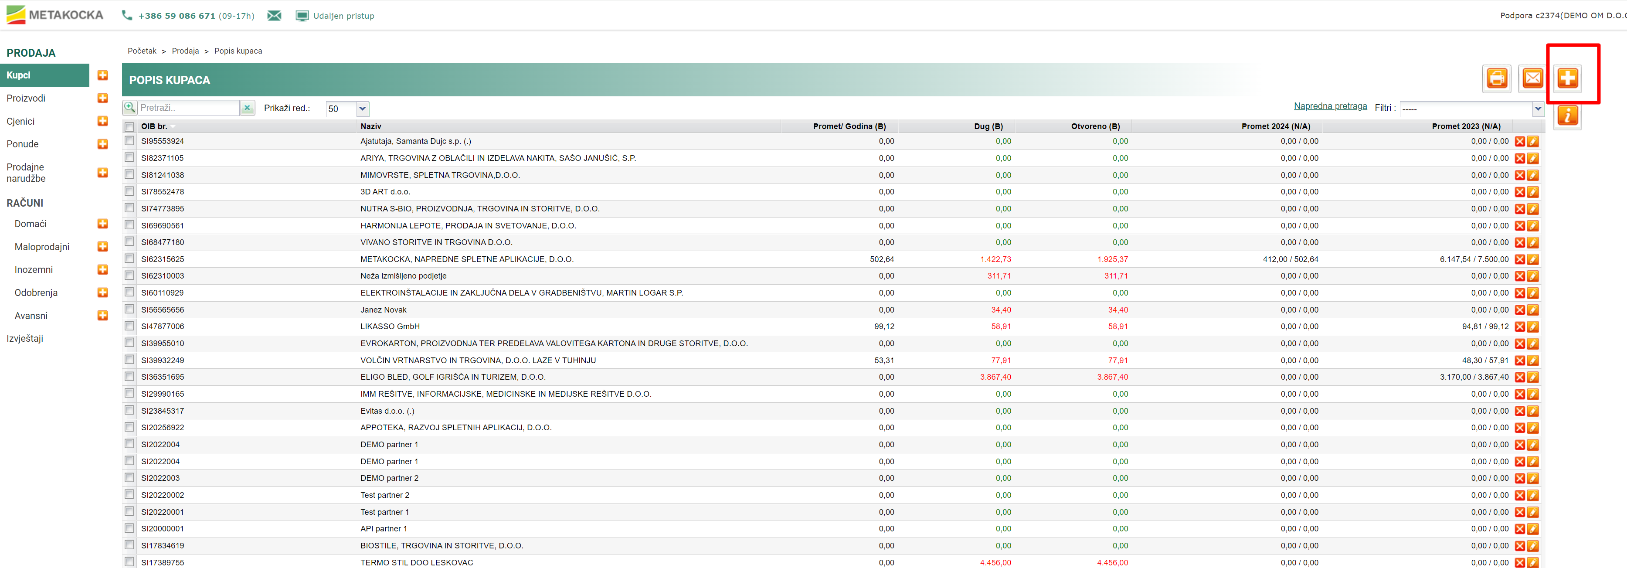Go to Izvještaji menu item
This screenshot has width=1627, height=568.
click(x=25, y=339)
